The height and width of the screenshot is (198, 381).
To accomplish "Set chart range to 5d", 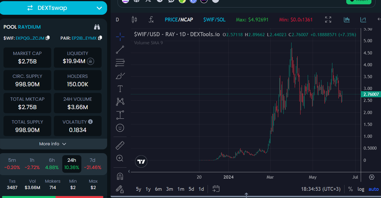I will coord(191,189).
